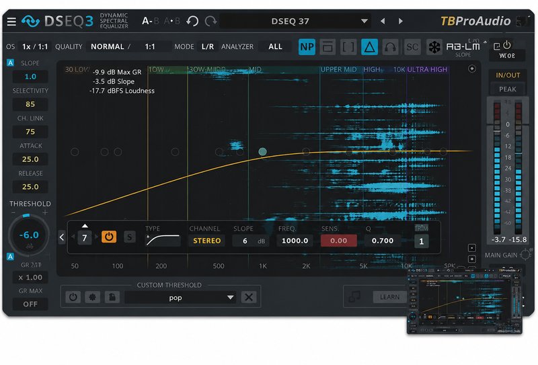Click the SELECTIVITY value 85
538x365 pixels.
(30, 104)
